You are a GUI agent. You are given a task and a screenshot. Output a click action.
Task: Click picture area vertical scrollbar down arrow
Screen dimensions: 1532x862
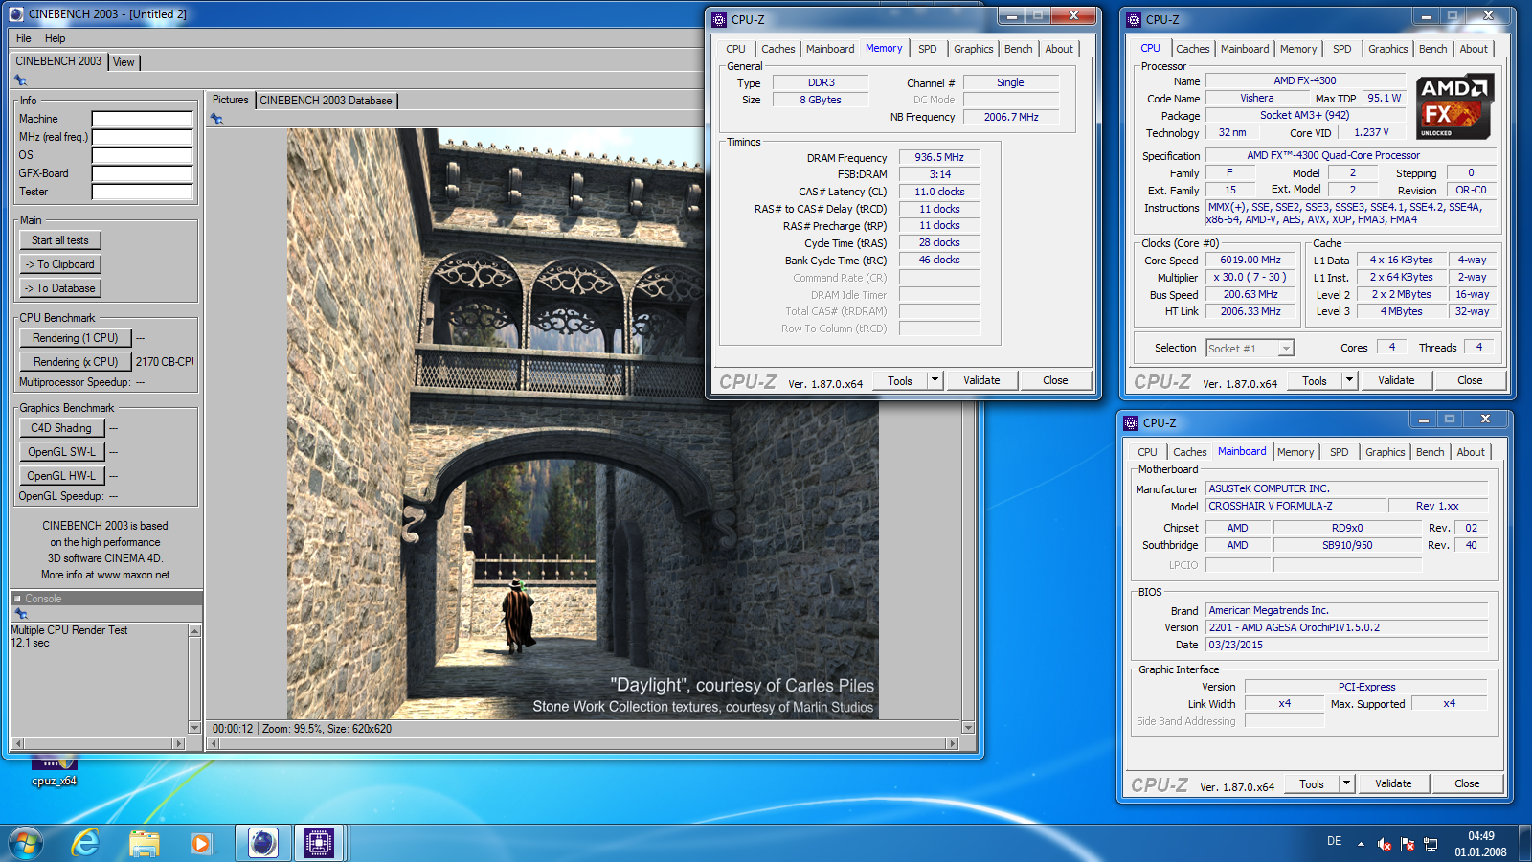968,728
